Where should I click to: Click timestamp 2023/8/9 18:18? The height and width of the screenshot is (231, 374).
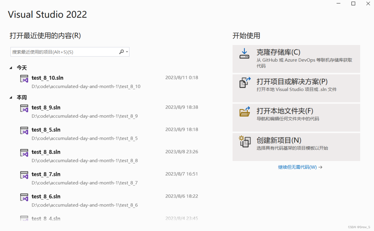182,130
